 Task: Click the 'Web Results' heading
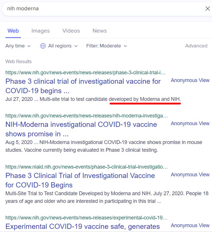click(19, 61)
